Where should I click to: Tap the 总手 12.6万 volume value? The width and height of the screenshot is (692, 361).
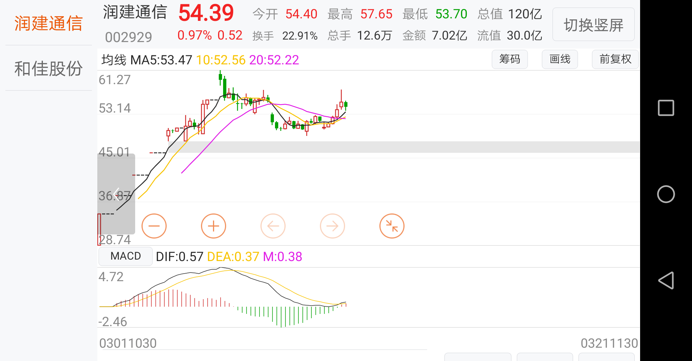360,36
